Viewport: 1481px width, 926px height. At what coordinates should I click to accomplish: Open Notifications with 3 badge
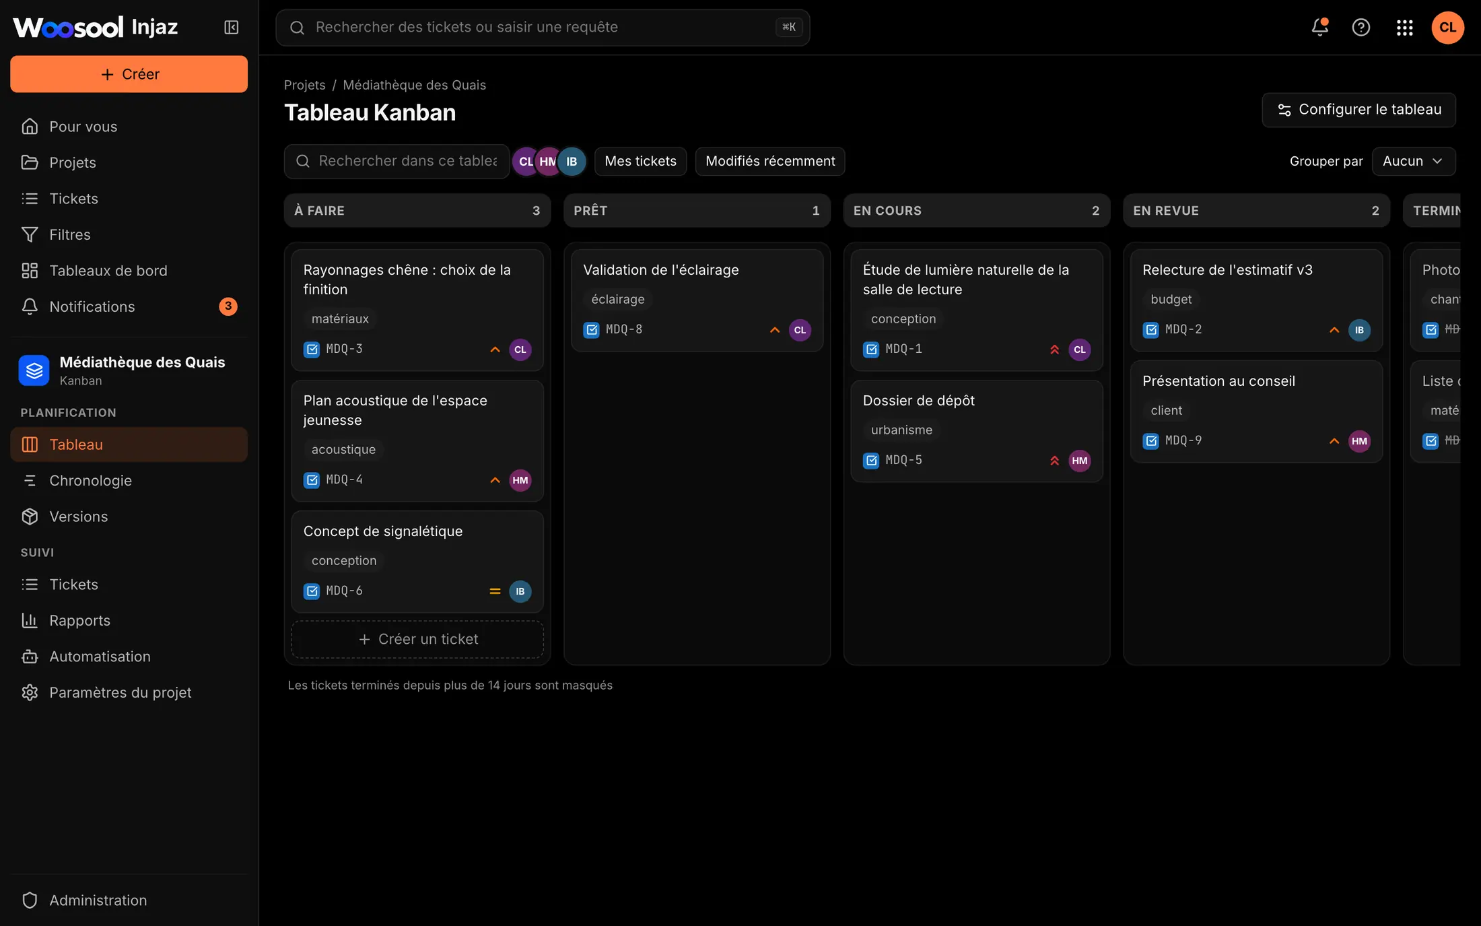point(129,306)
